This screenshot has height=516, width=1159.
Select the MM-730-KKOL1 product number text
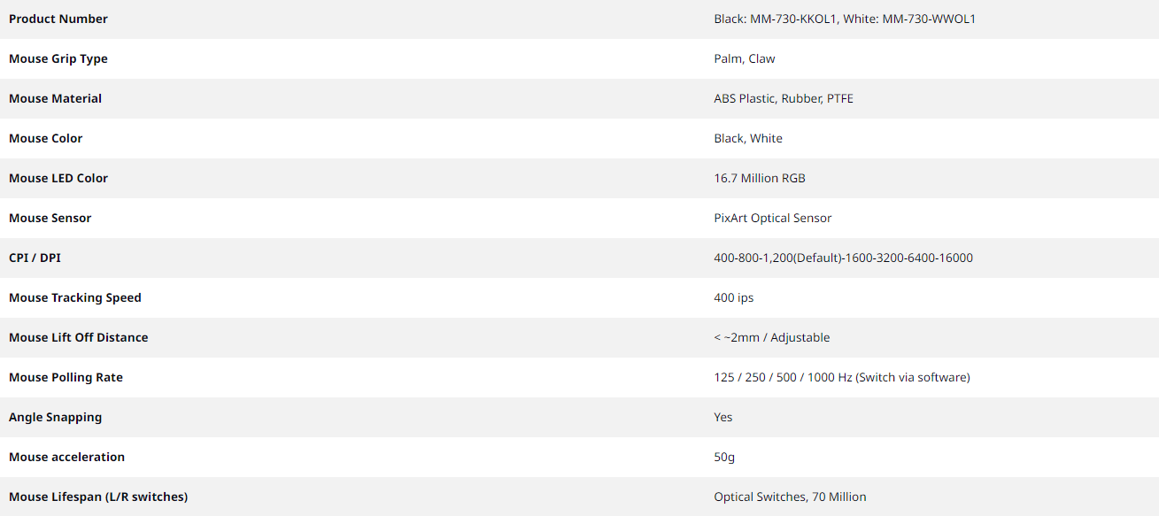tap(793, 19)
